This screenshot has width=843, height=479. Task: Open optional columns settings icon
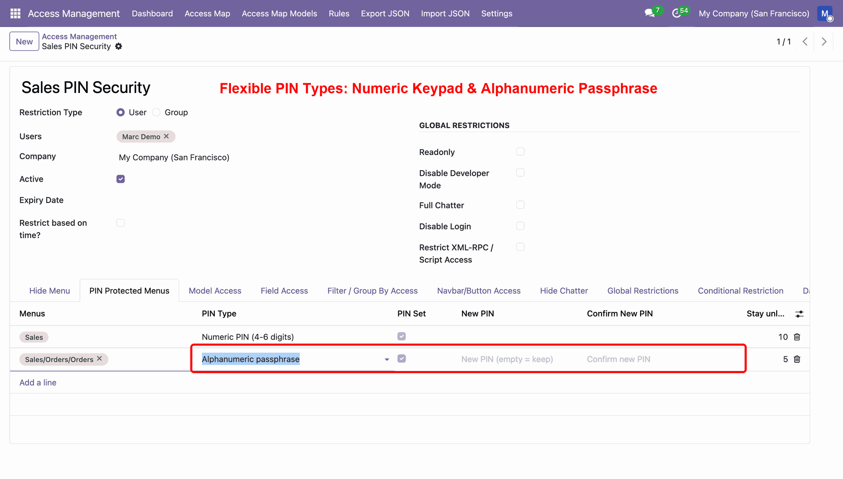(800, 314)
